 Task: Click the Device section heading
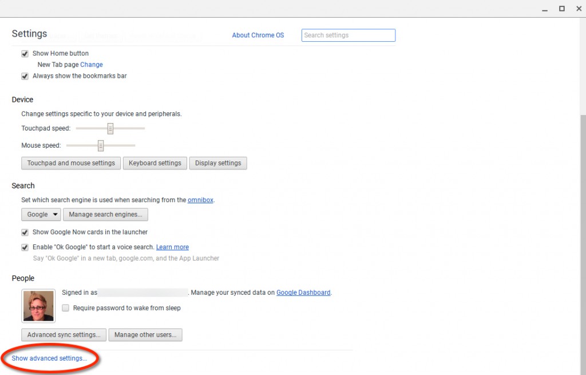[x=22, y=100]
